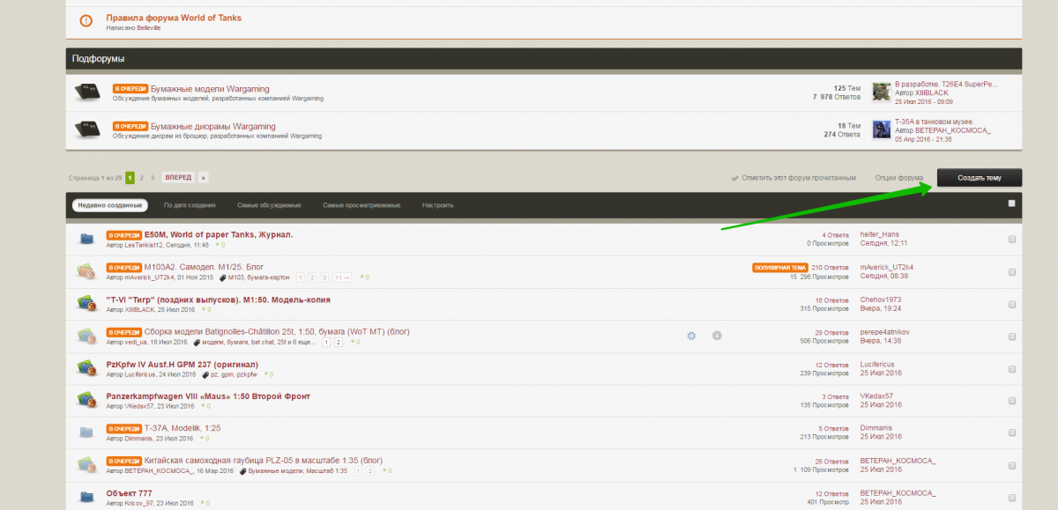Click the ВПЕРЕД next-page button
Viewport: 1058px width, 510px height.
pos(178,178)
